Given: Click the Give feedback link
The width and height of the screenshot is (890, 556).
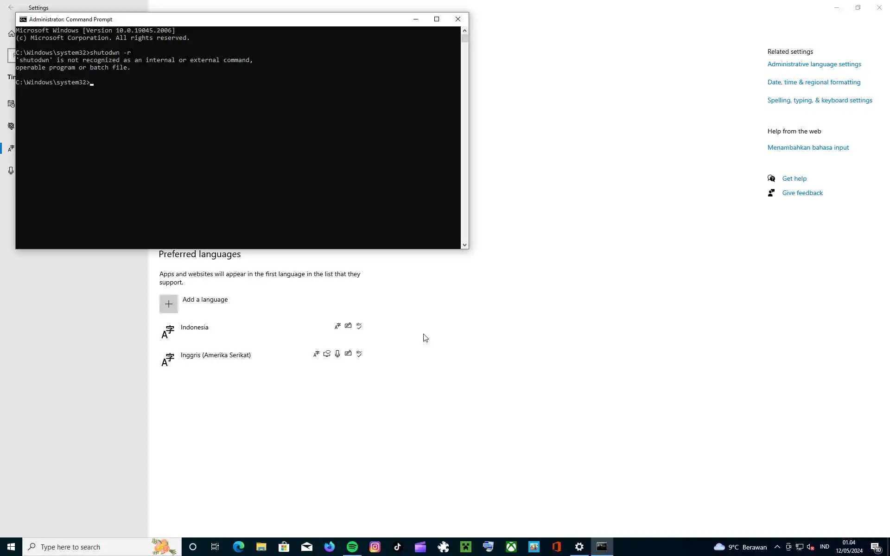Looking at the screenshot, I should pyautogui.click(x=802, y=193).
